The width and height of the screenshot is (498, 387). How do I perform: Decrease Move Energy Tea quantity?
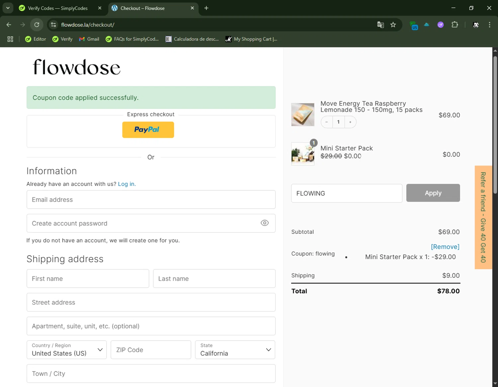tap(327, 122)
